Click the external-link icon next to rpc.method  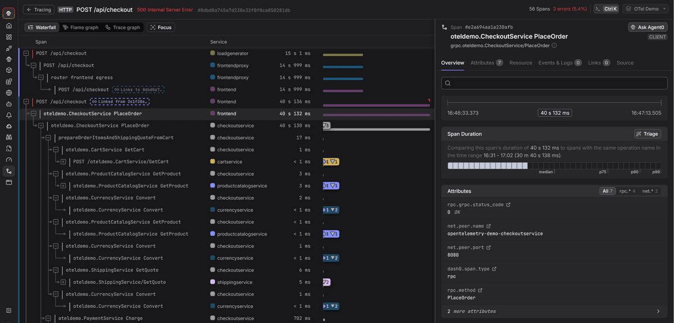tap(481, 290)
